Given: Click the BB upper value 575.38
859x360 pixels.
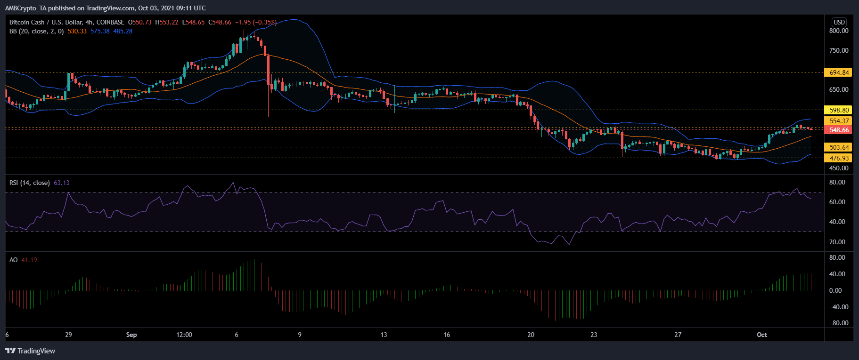Looking at the screenshot, I should [x=100, y=31].
